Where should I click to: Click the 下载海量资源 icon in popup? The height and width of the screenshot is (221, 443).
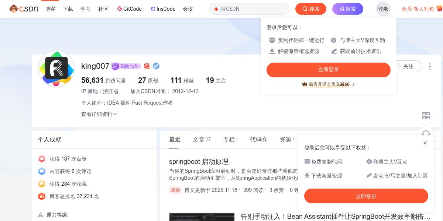307,176
